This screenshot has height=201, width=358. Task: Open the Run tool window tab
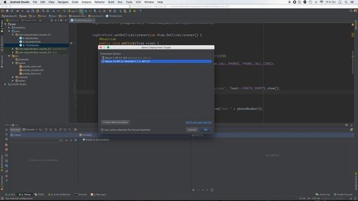pyautogui.click(x=10, y=195)
